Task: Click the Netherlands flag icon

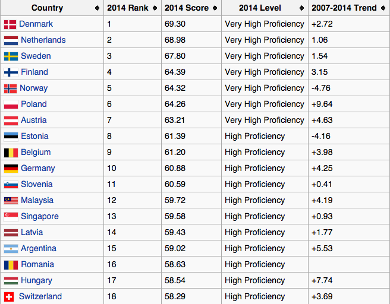Action: click(x=11, y=40)
